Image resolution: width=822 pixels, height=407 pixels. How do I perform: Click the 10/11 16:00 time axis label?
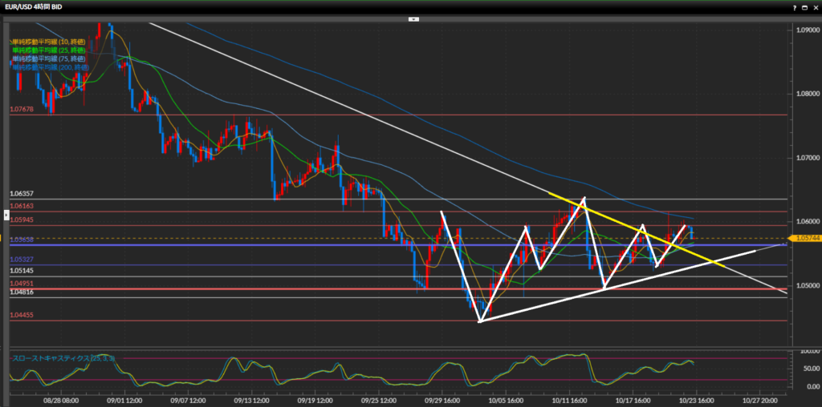point(568,398)
